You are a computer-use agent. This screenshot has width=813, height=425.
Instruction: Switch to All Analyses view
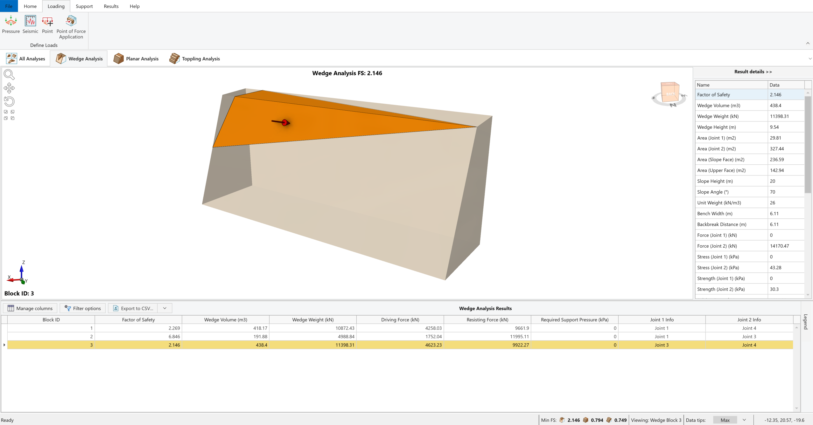(x=26, y=58)
